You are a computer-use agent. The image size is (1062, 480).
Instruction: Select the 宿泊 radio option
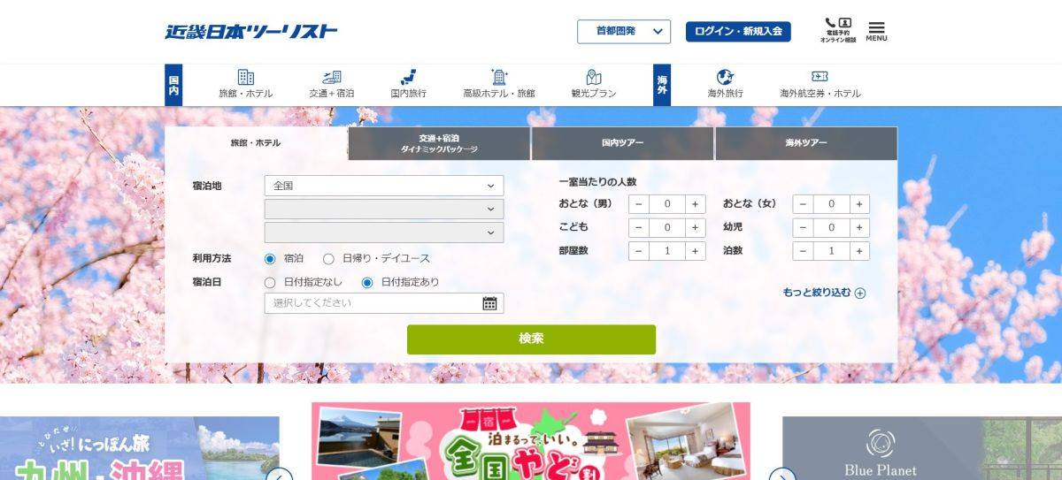[270, 259]
